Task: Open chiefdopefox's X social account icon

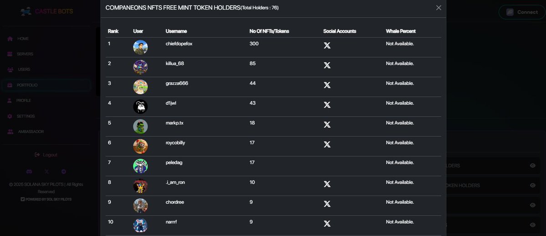Action: [327, 45]
